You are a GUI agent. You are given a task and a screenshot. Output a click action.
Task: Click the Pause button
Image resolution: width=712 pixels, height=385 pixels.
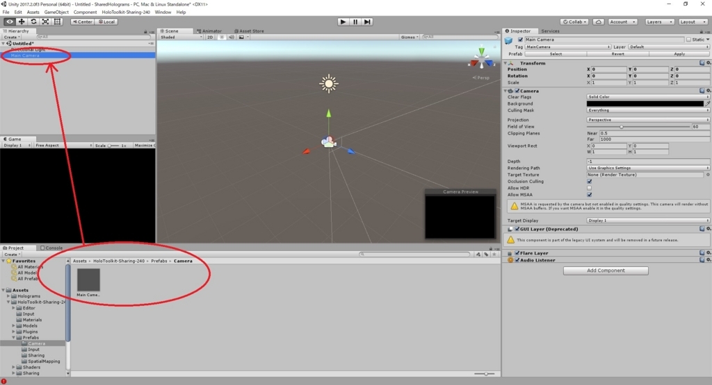[x=355, y=22]
